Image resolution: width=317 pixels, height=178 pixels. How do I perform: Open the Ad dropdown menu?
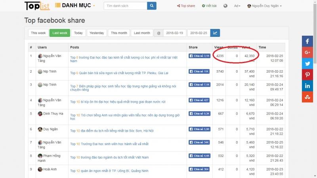[x=237, y=6]
